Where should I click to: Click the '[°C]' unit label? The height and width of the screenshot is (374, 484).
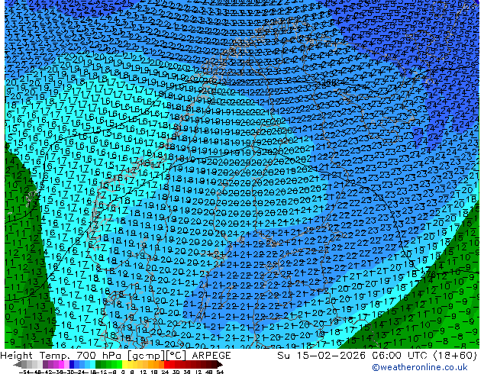coord(176,356)
